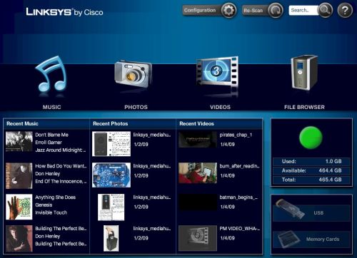357x258 pixels.
Task: Click the Configuration button label
Action: [x=200, y=11]
